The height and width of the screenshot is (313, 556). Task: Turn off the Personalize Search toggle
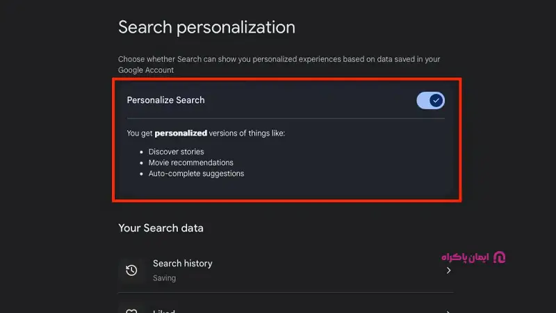pos(430,101)
